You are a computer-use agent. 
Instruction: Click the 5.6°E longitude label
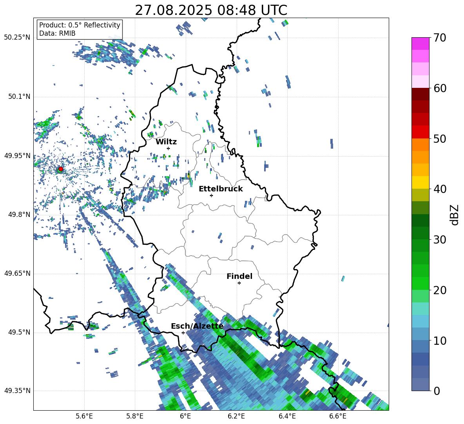pyautogui.click(x=84, y=417)
